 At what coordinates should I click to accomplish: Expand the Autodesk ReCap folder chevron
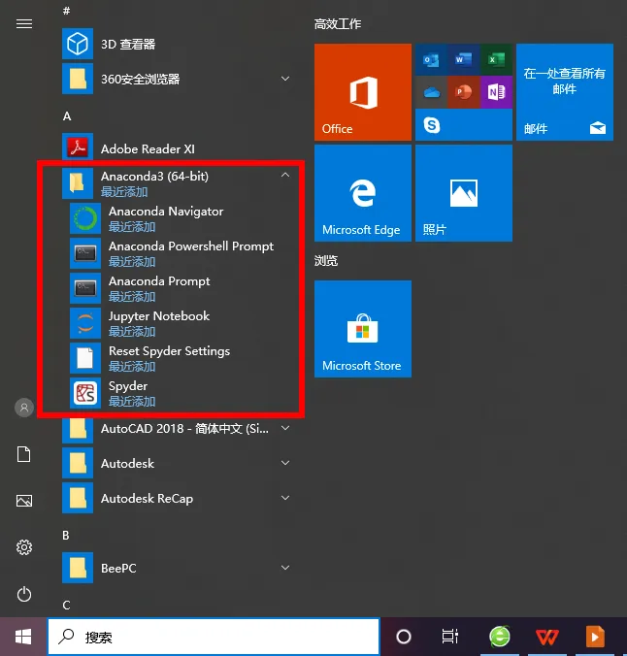point(285,498)
